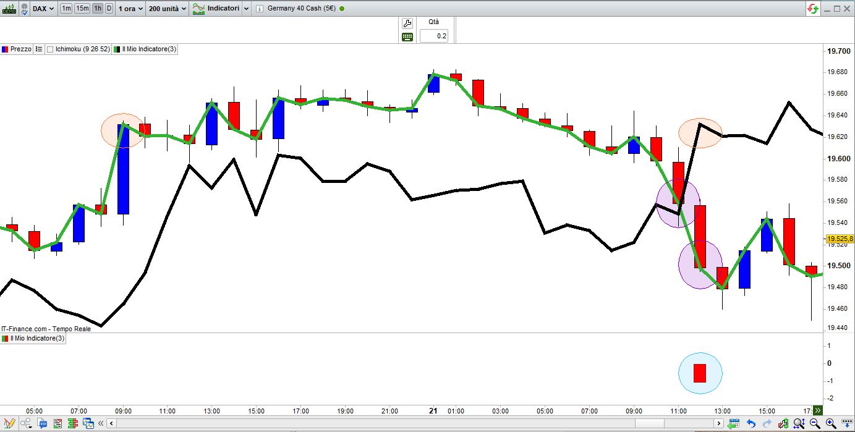This screenshot has width=855, height=432.
Task: Open the 200 unità history dropdown
Action: (168, 9)
